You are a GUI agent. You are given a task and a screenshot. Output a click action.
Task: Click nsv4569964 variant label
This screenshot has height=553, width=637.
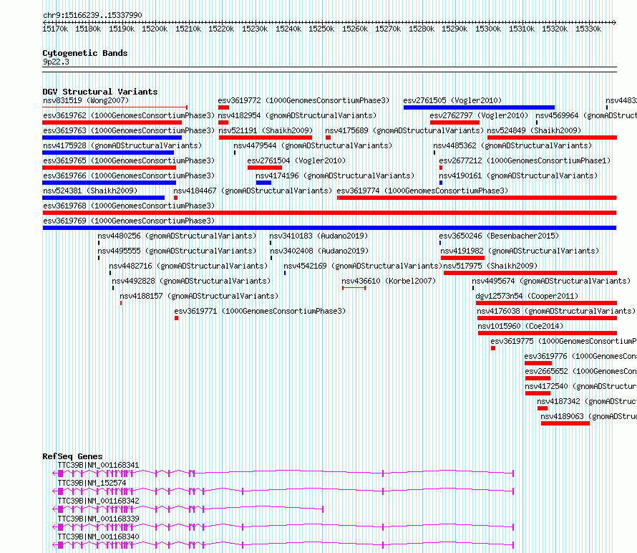coord(586,115)
